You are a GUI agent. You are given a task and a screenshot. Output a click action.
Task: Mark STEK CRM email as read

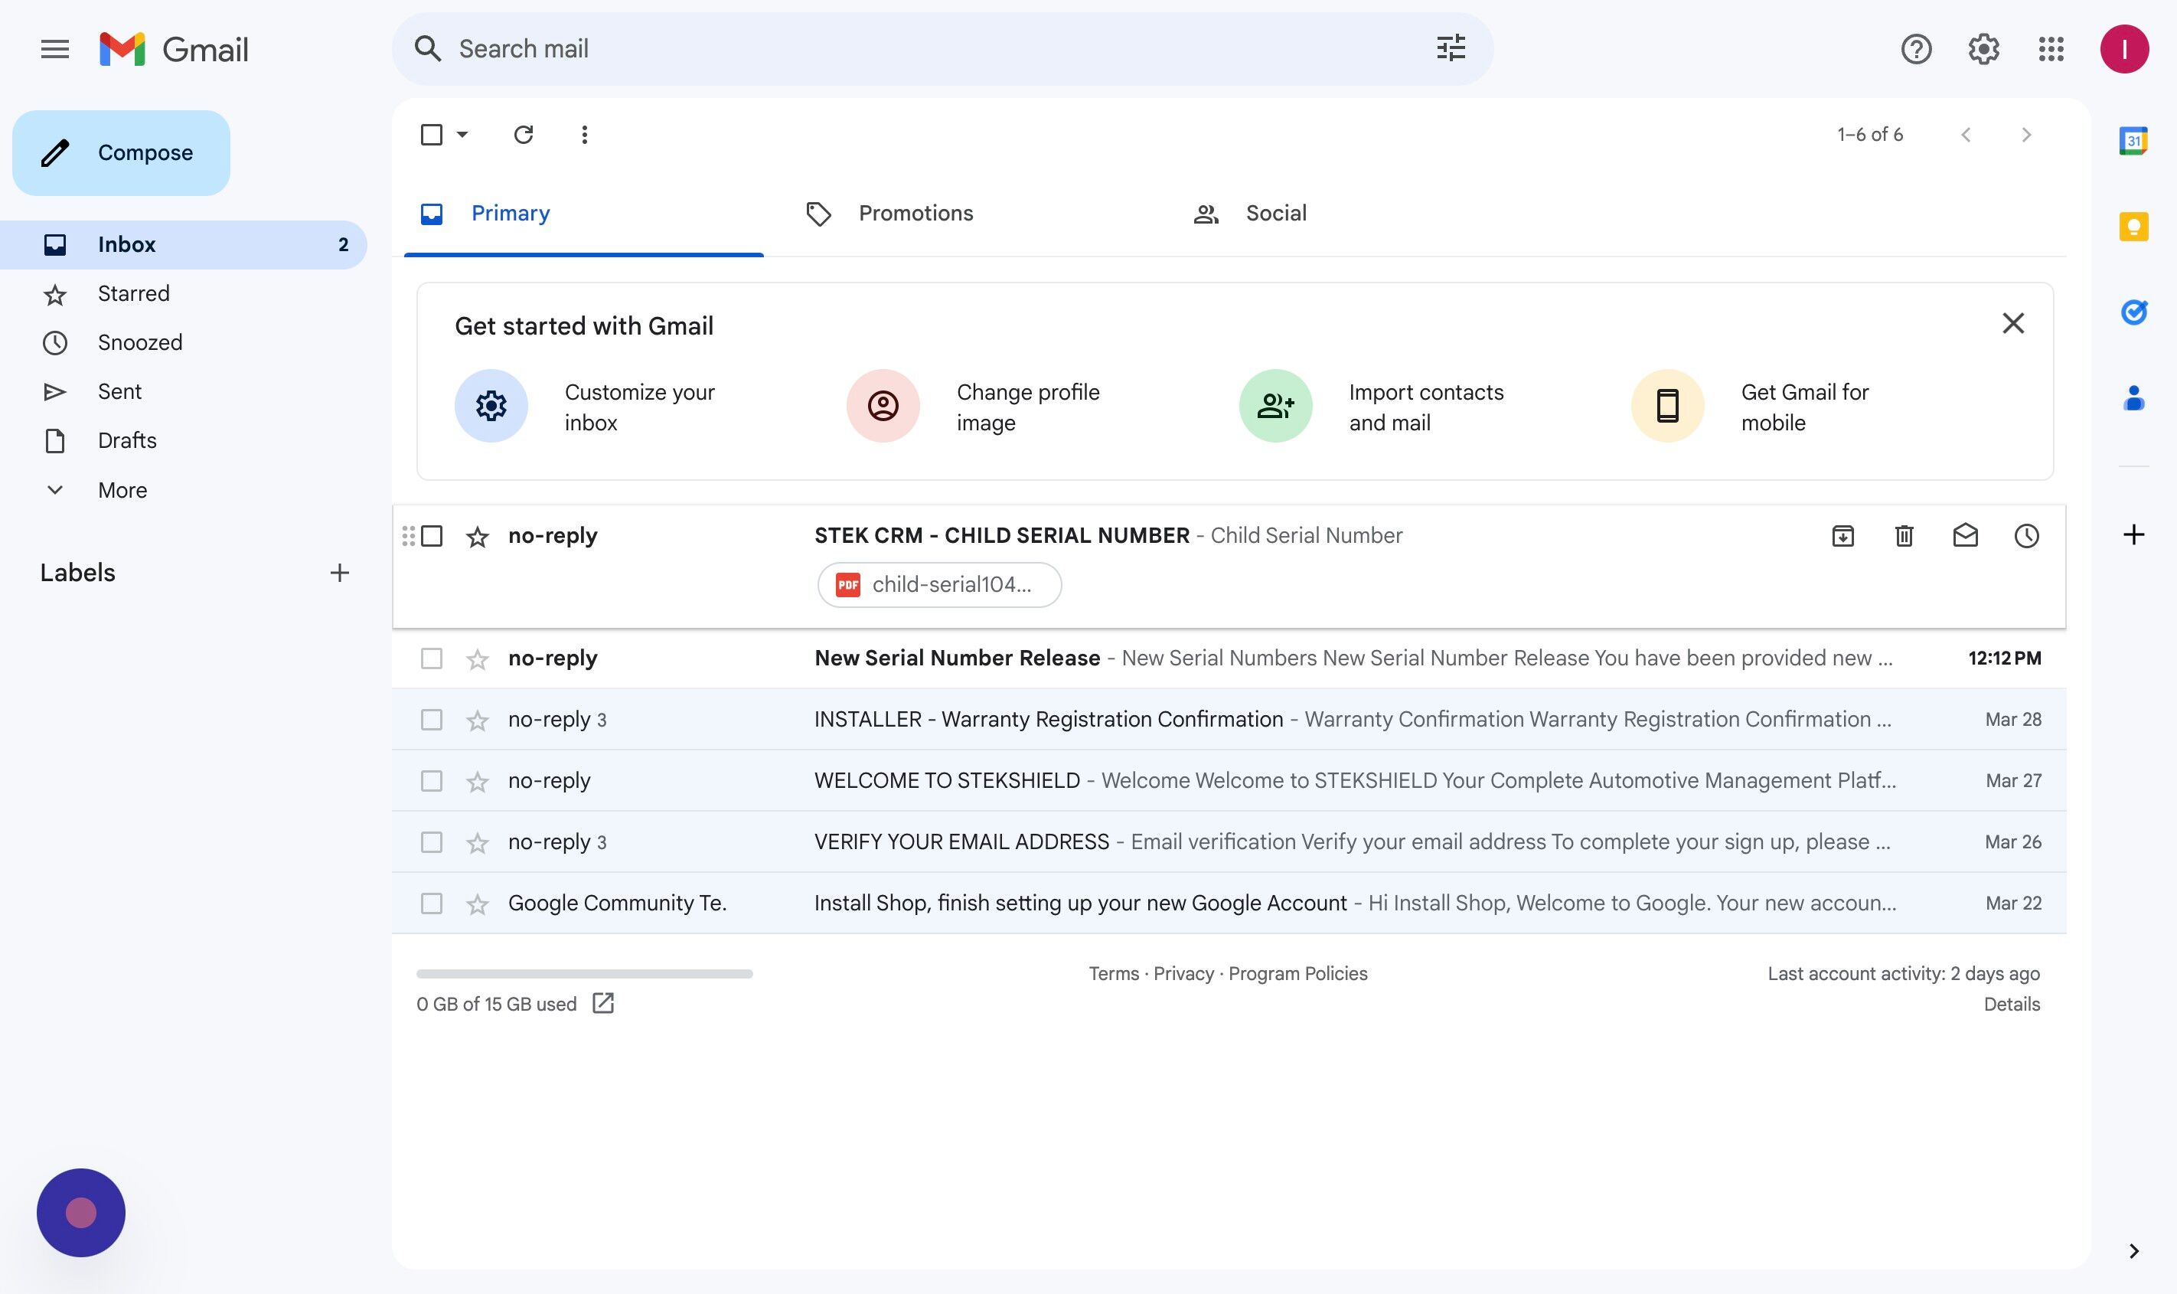click(1965, 535)
